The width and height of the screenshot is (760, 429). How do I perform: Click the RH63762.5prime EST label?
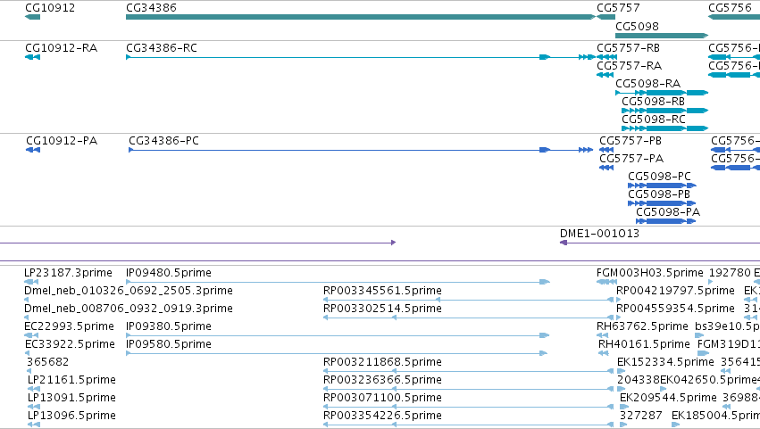[642, 326]
